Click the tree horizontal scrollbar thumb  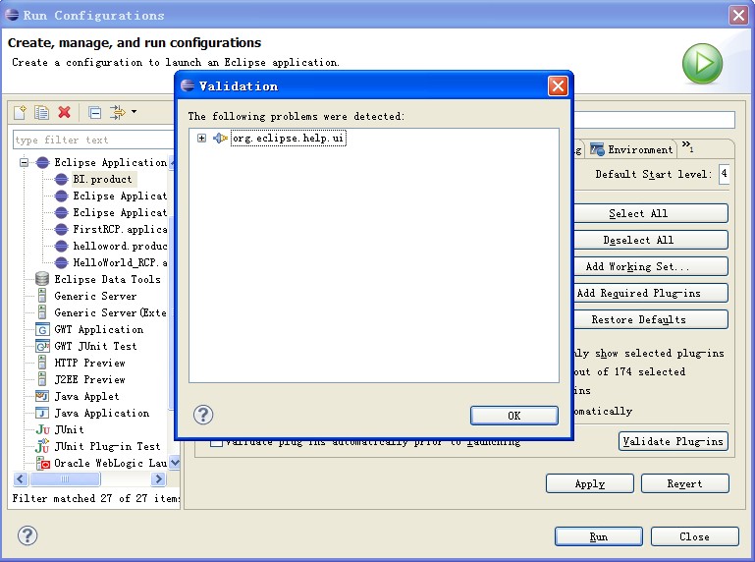pos(65,479)
